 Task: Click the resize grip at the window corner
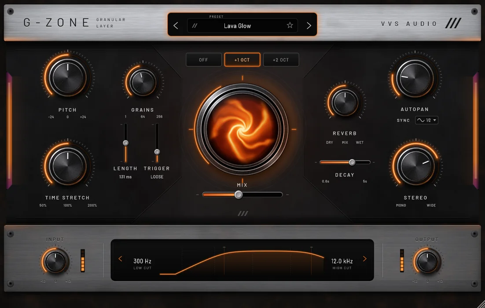point(481,304)
